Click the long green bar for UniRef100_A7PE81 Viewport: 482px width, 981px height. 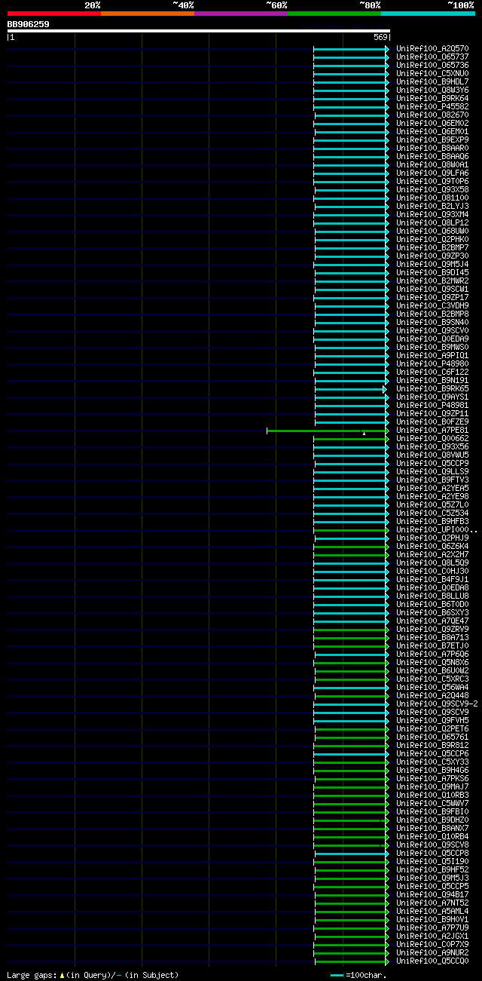(x=328, y=431)
